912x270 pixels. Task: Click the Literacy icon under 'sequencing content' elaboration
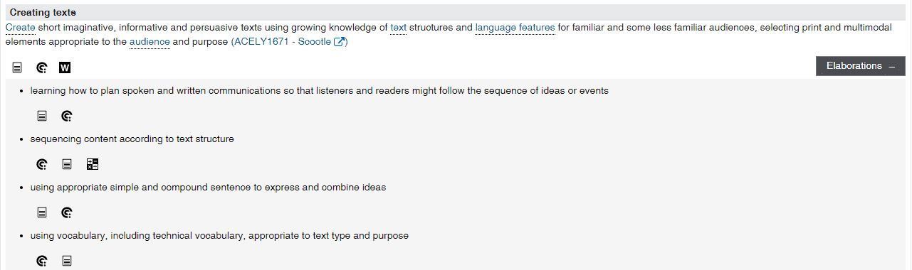click(67, 164)
